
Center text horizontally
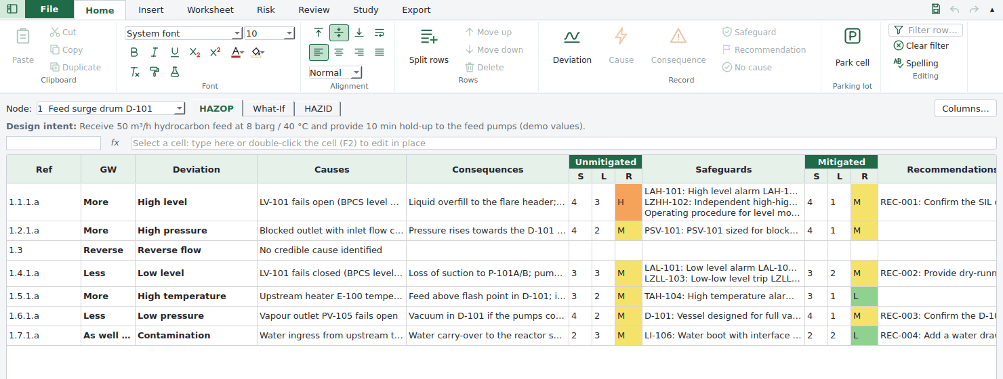pos(339,52)
